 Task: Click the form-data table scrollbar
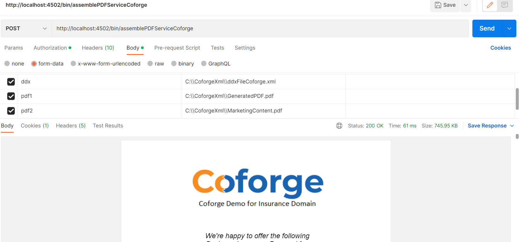(x=517, y=98)
